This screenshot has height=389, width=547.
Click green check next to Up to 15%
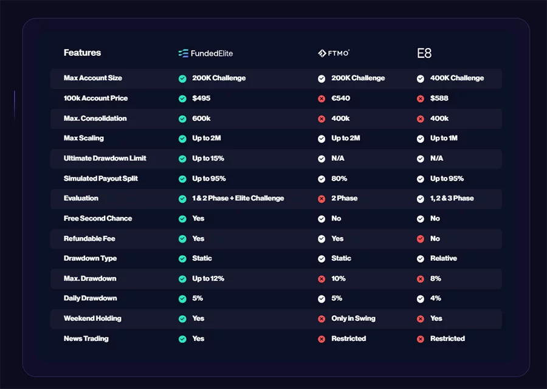coord(182,159)
